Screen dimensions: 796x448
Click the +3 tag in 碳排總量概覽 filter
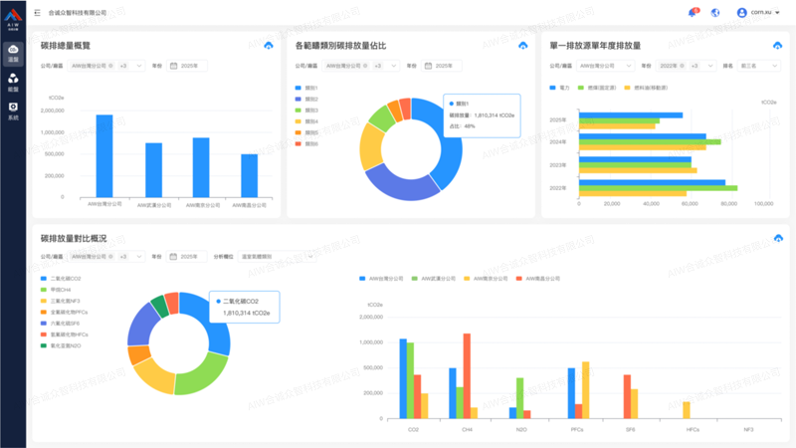pos(123,66)
